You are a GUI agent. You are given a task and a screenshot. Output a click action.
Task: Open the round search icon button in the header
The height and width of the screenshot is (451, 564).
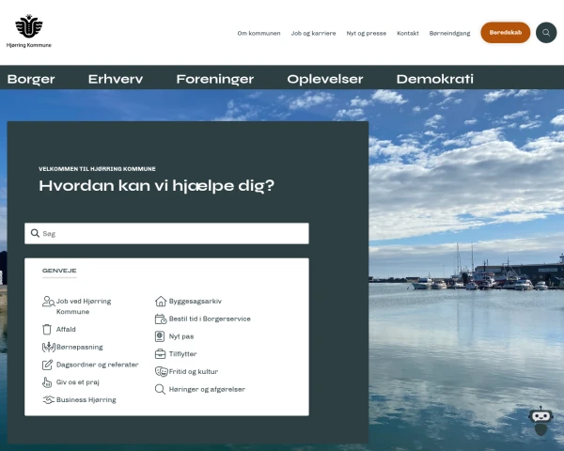tap(546, 33)
